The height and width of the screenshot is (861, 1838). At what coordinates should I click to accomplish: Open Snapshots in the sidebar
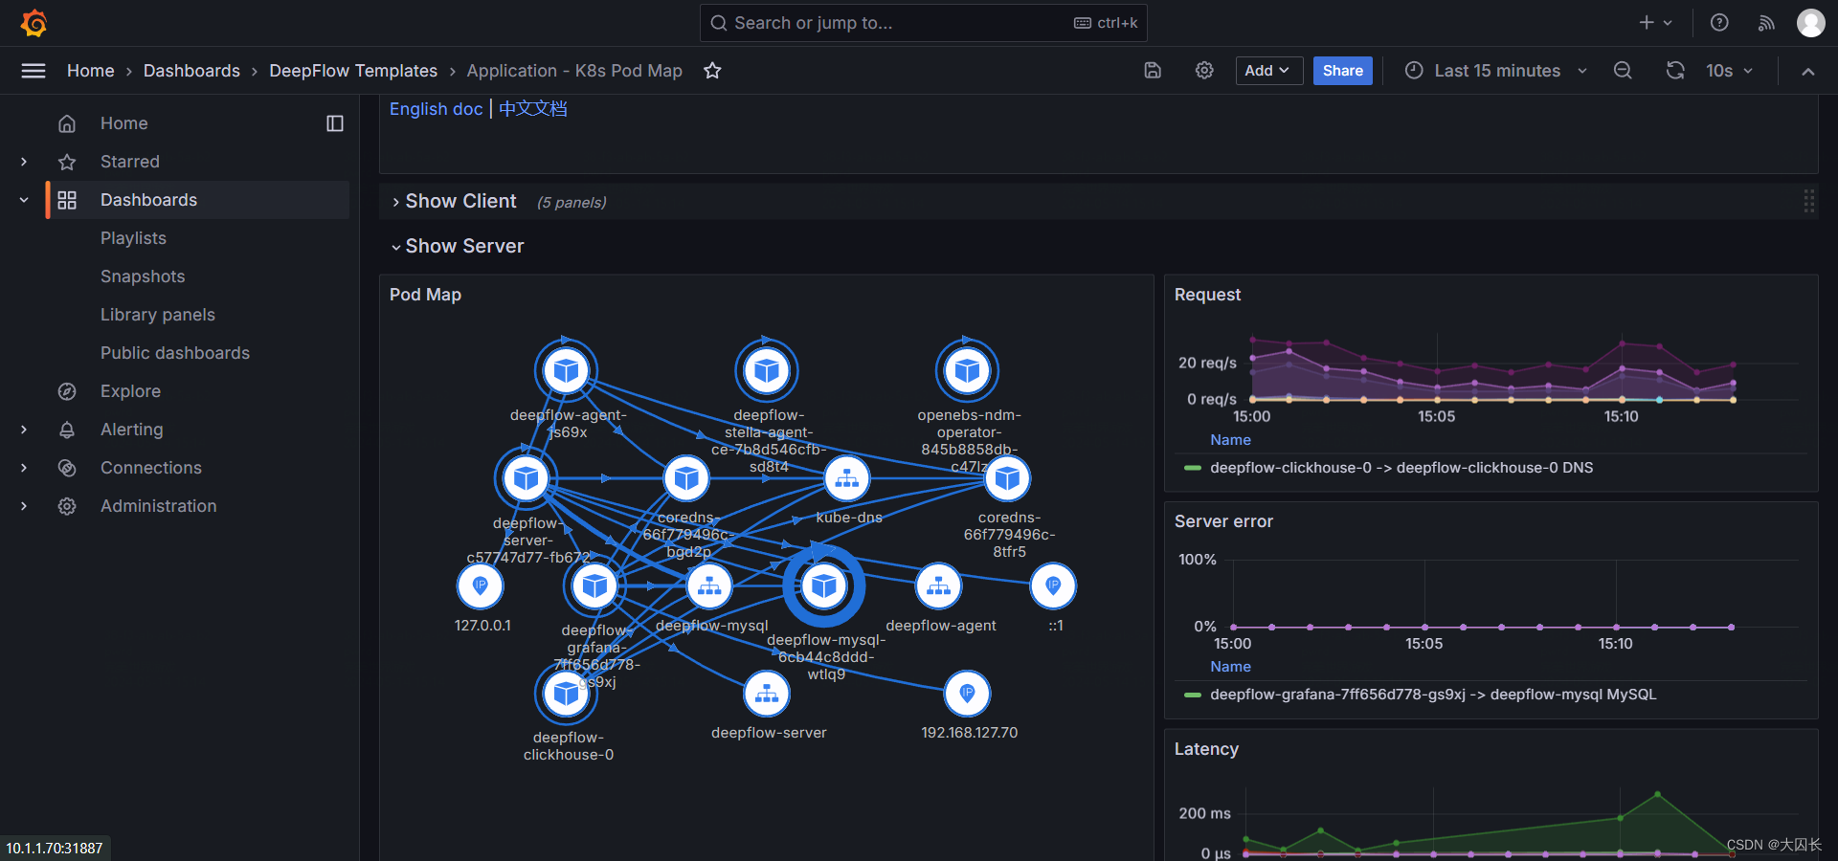click(x=143, y=276)
